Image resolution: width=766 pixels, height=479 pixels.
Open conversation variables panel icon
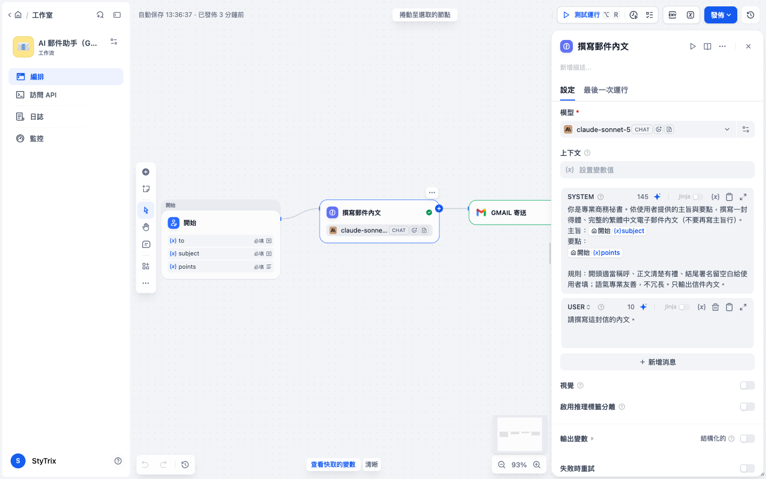pos(690,15)
